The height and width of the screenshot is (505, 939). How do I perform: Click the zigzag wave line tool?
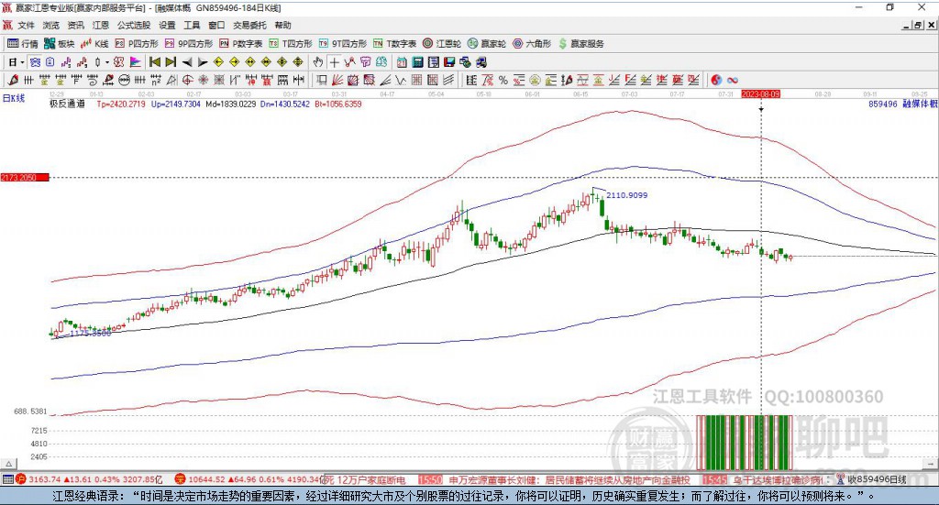(x=401, y=80)
